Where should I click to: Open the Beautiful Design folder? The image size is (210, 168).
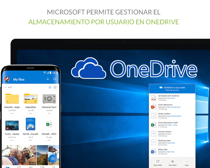[x=12, y=99]
